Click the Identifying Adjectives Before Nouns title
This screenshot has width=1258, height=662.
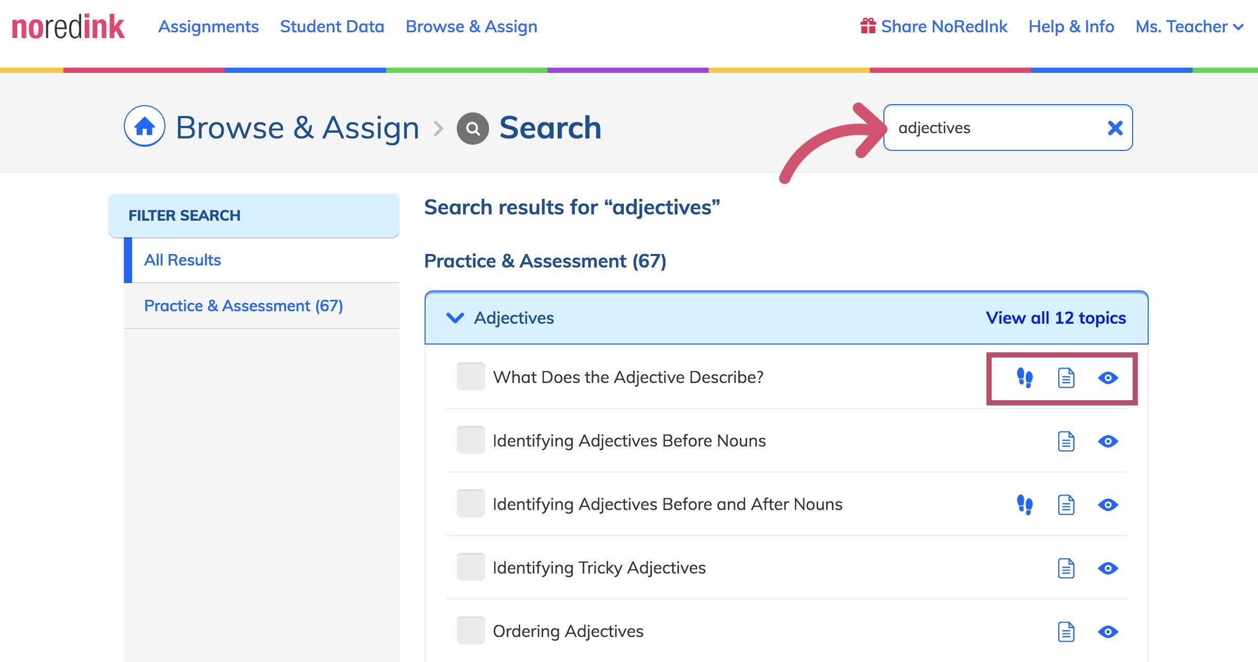629,441
